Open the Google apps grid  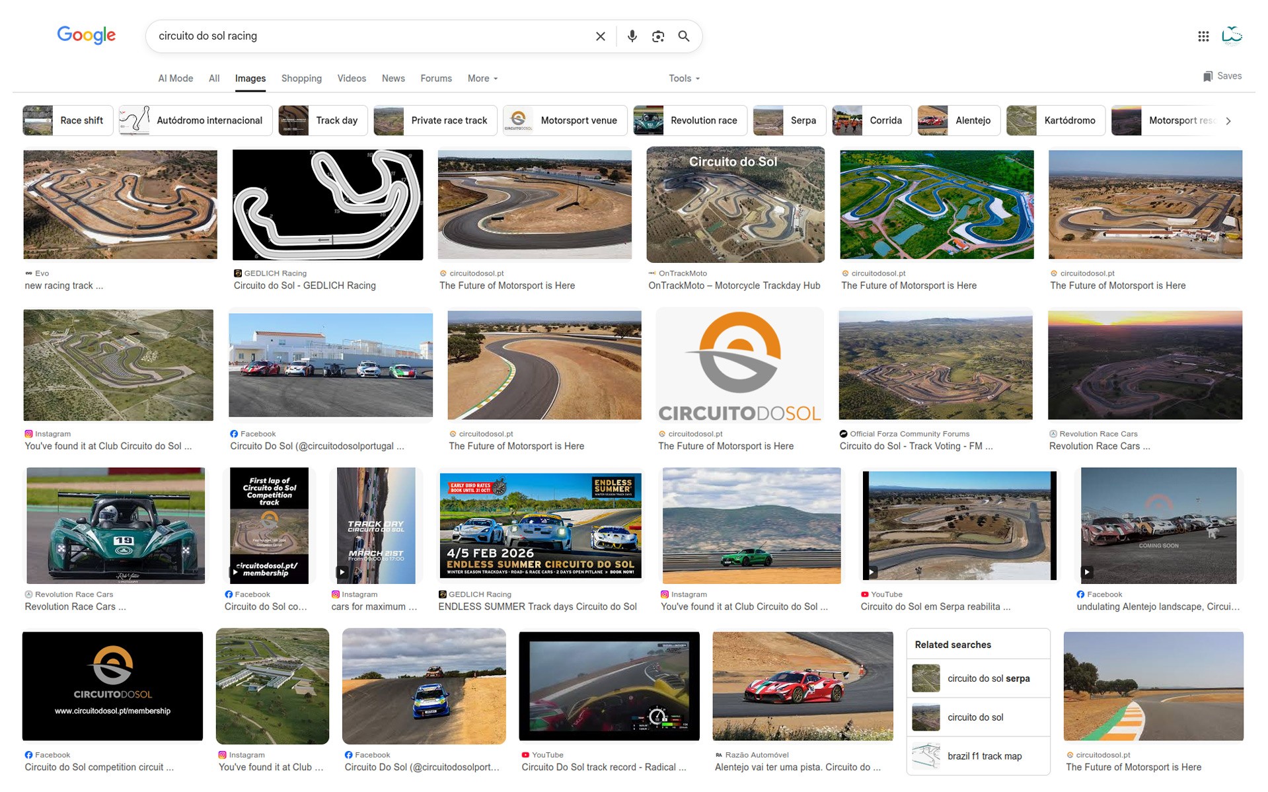[x=1203, y=36]
